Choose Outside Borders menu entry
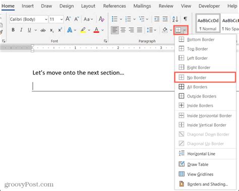 pyautogui.click(x=205, y=96)
